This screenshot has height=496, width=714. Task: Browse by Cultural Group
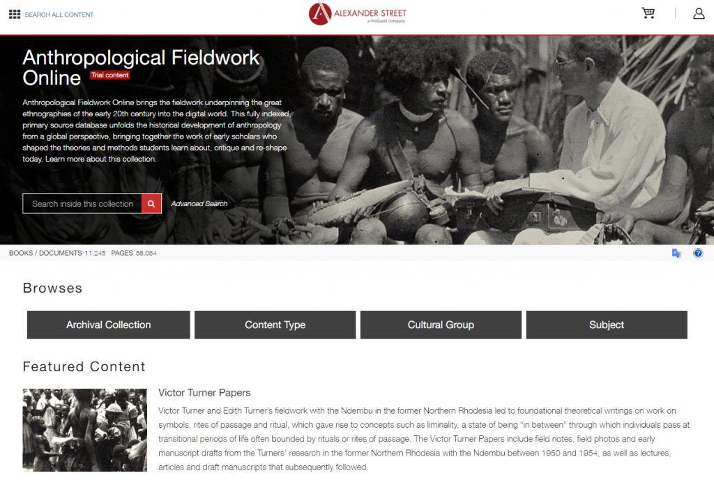pos(441,325)
